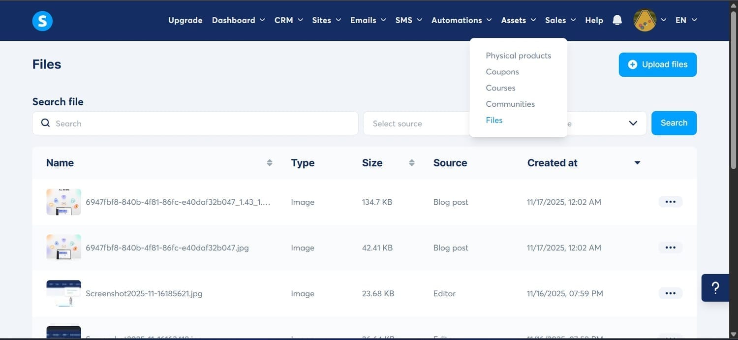Image resolution: width=738 pixels, height=340 pixels.
Task: Click the blue Search button
Action: point(674,123)
